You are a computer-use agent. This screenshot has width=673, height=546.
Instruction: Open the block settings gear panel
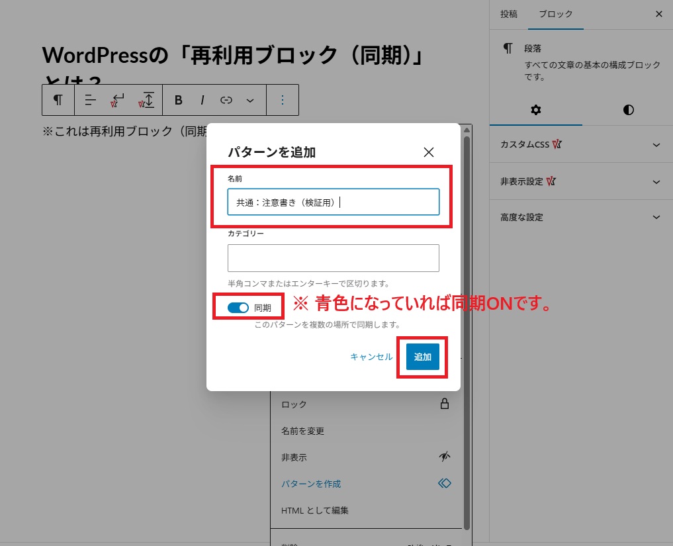click(x=535, y=110)
